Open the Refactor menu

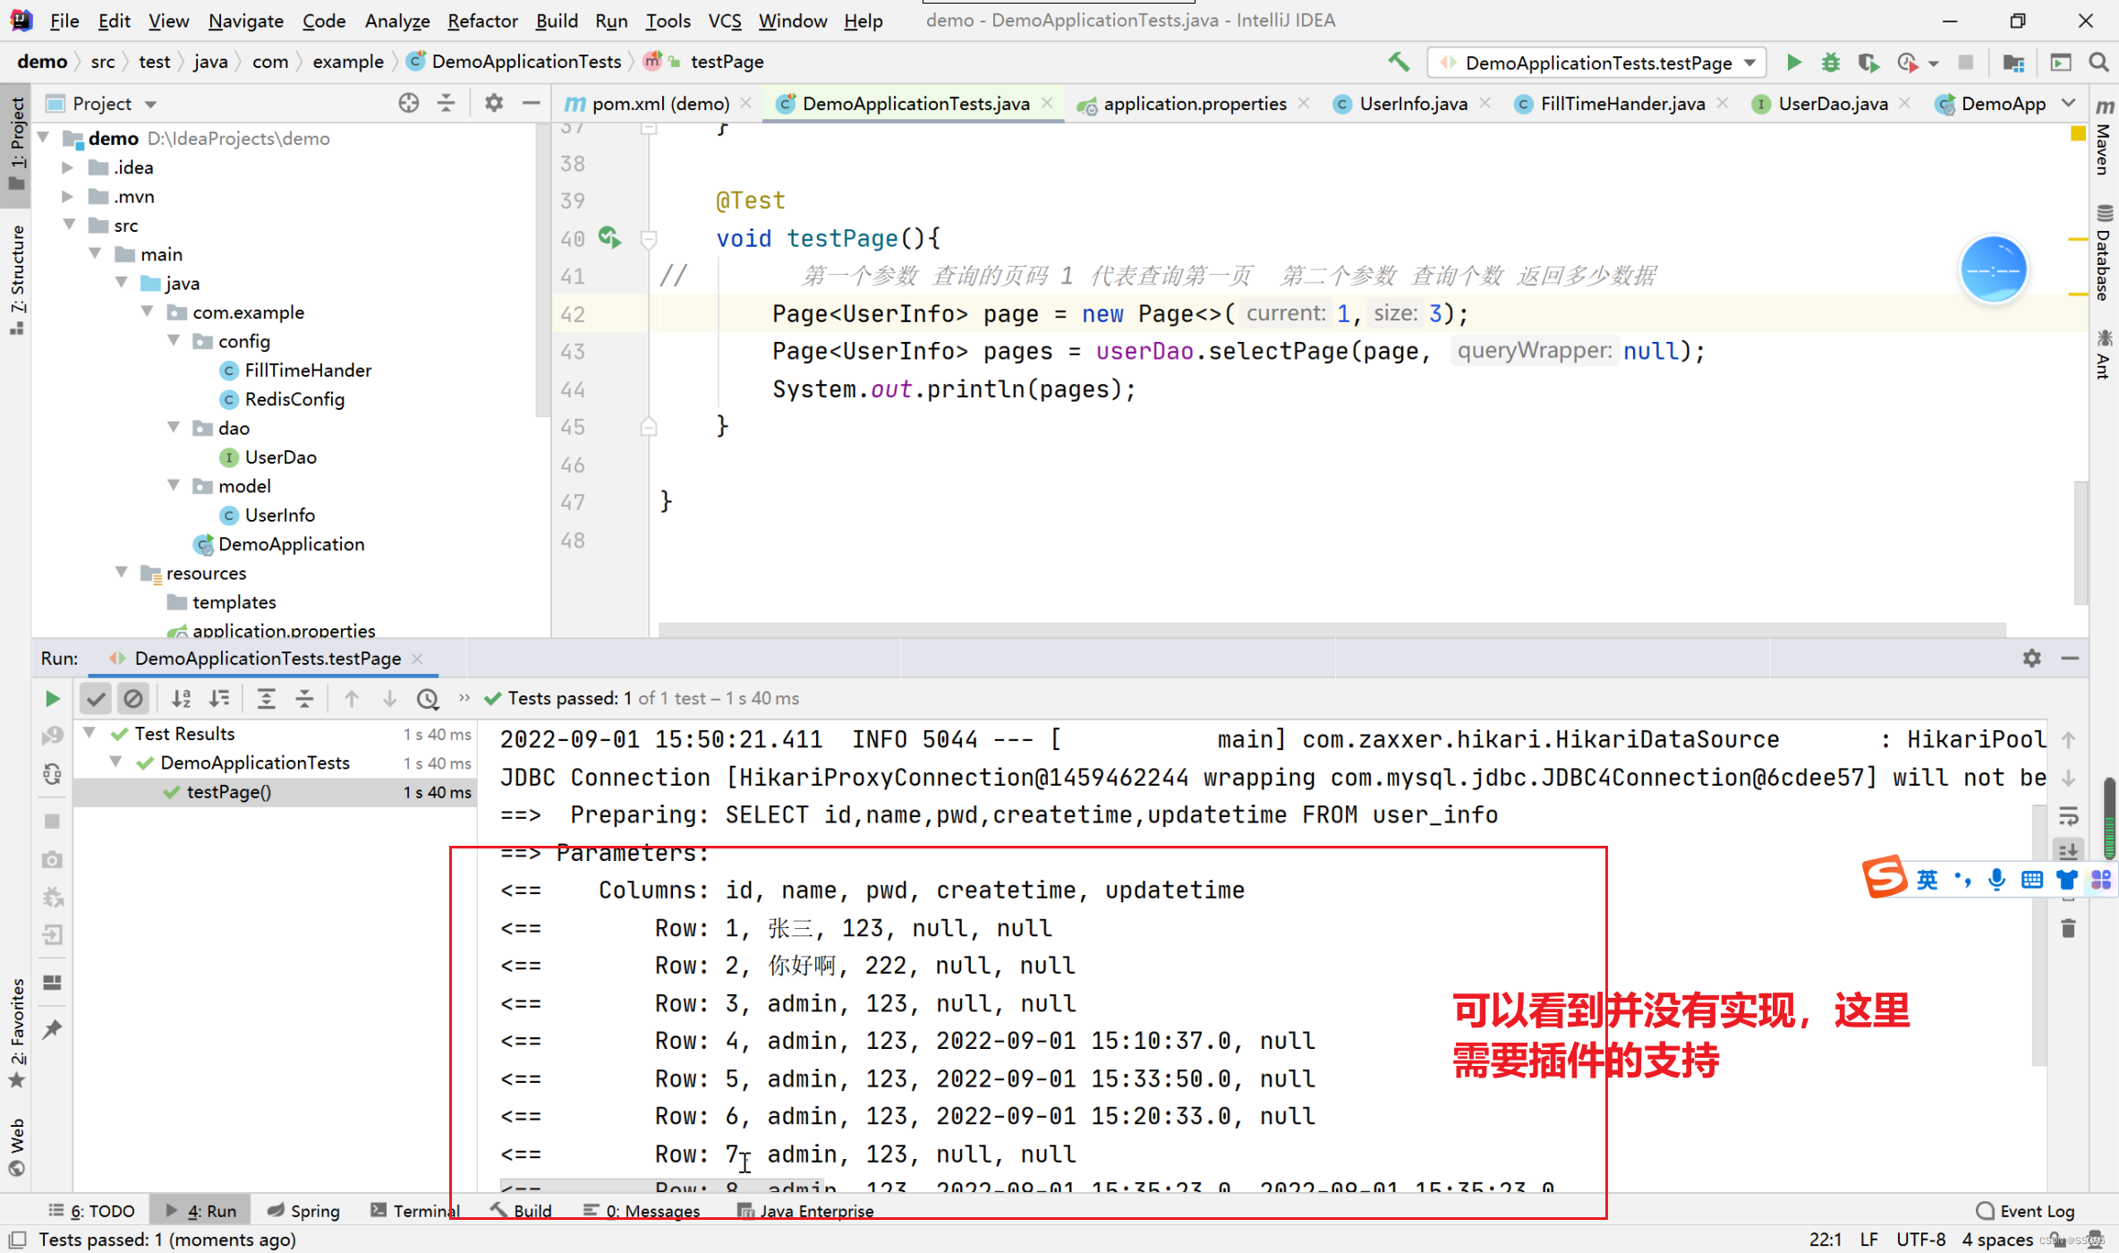[x=482, y=21]
